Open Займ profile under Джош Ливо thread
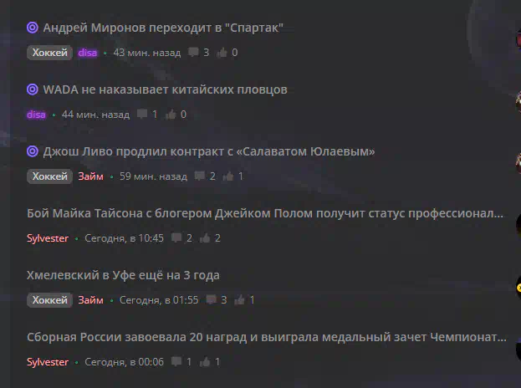 [x=90, y=176]
